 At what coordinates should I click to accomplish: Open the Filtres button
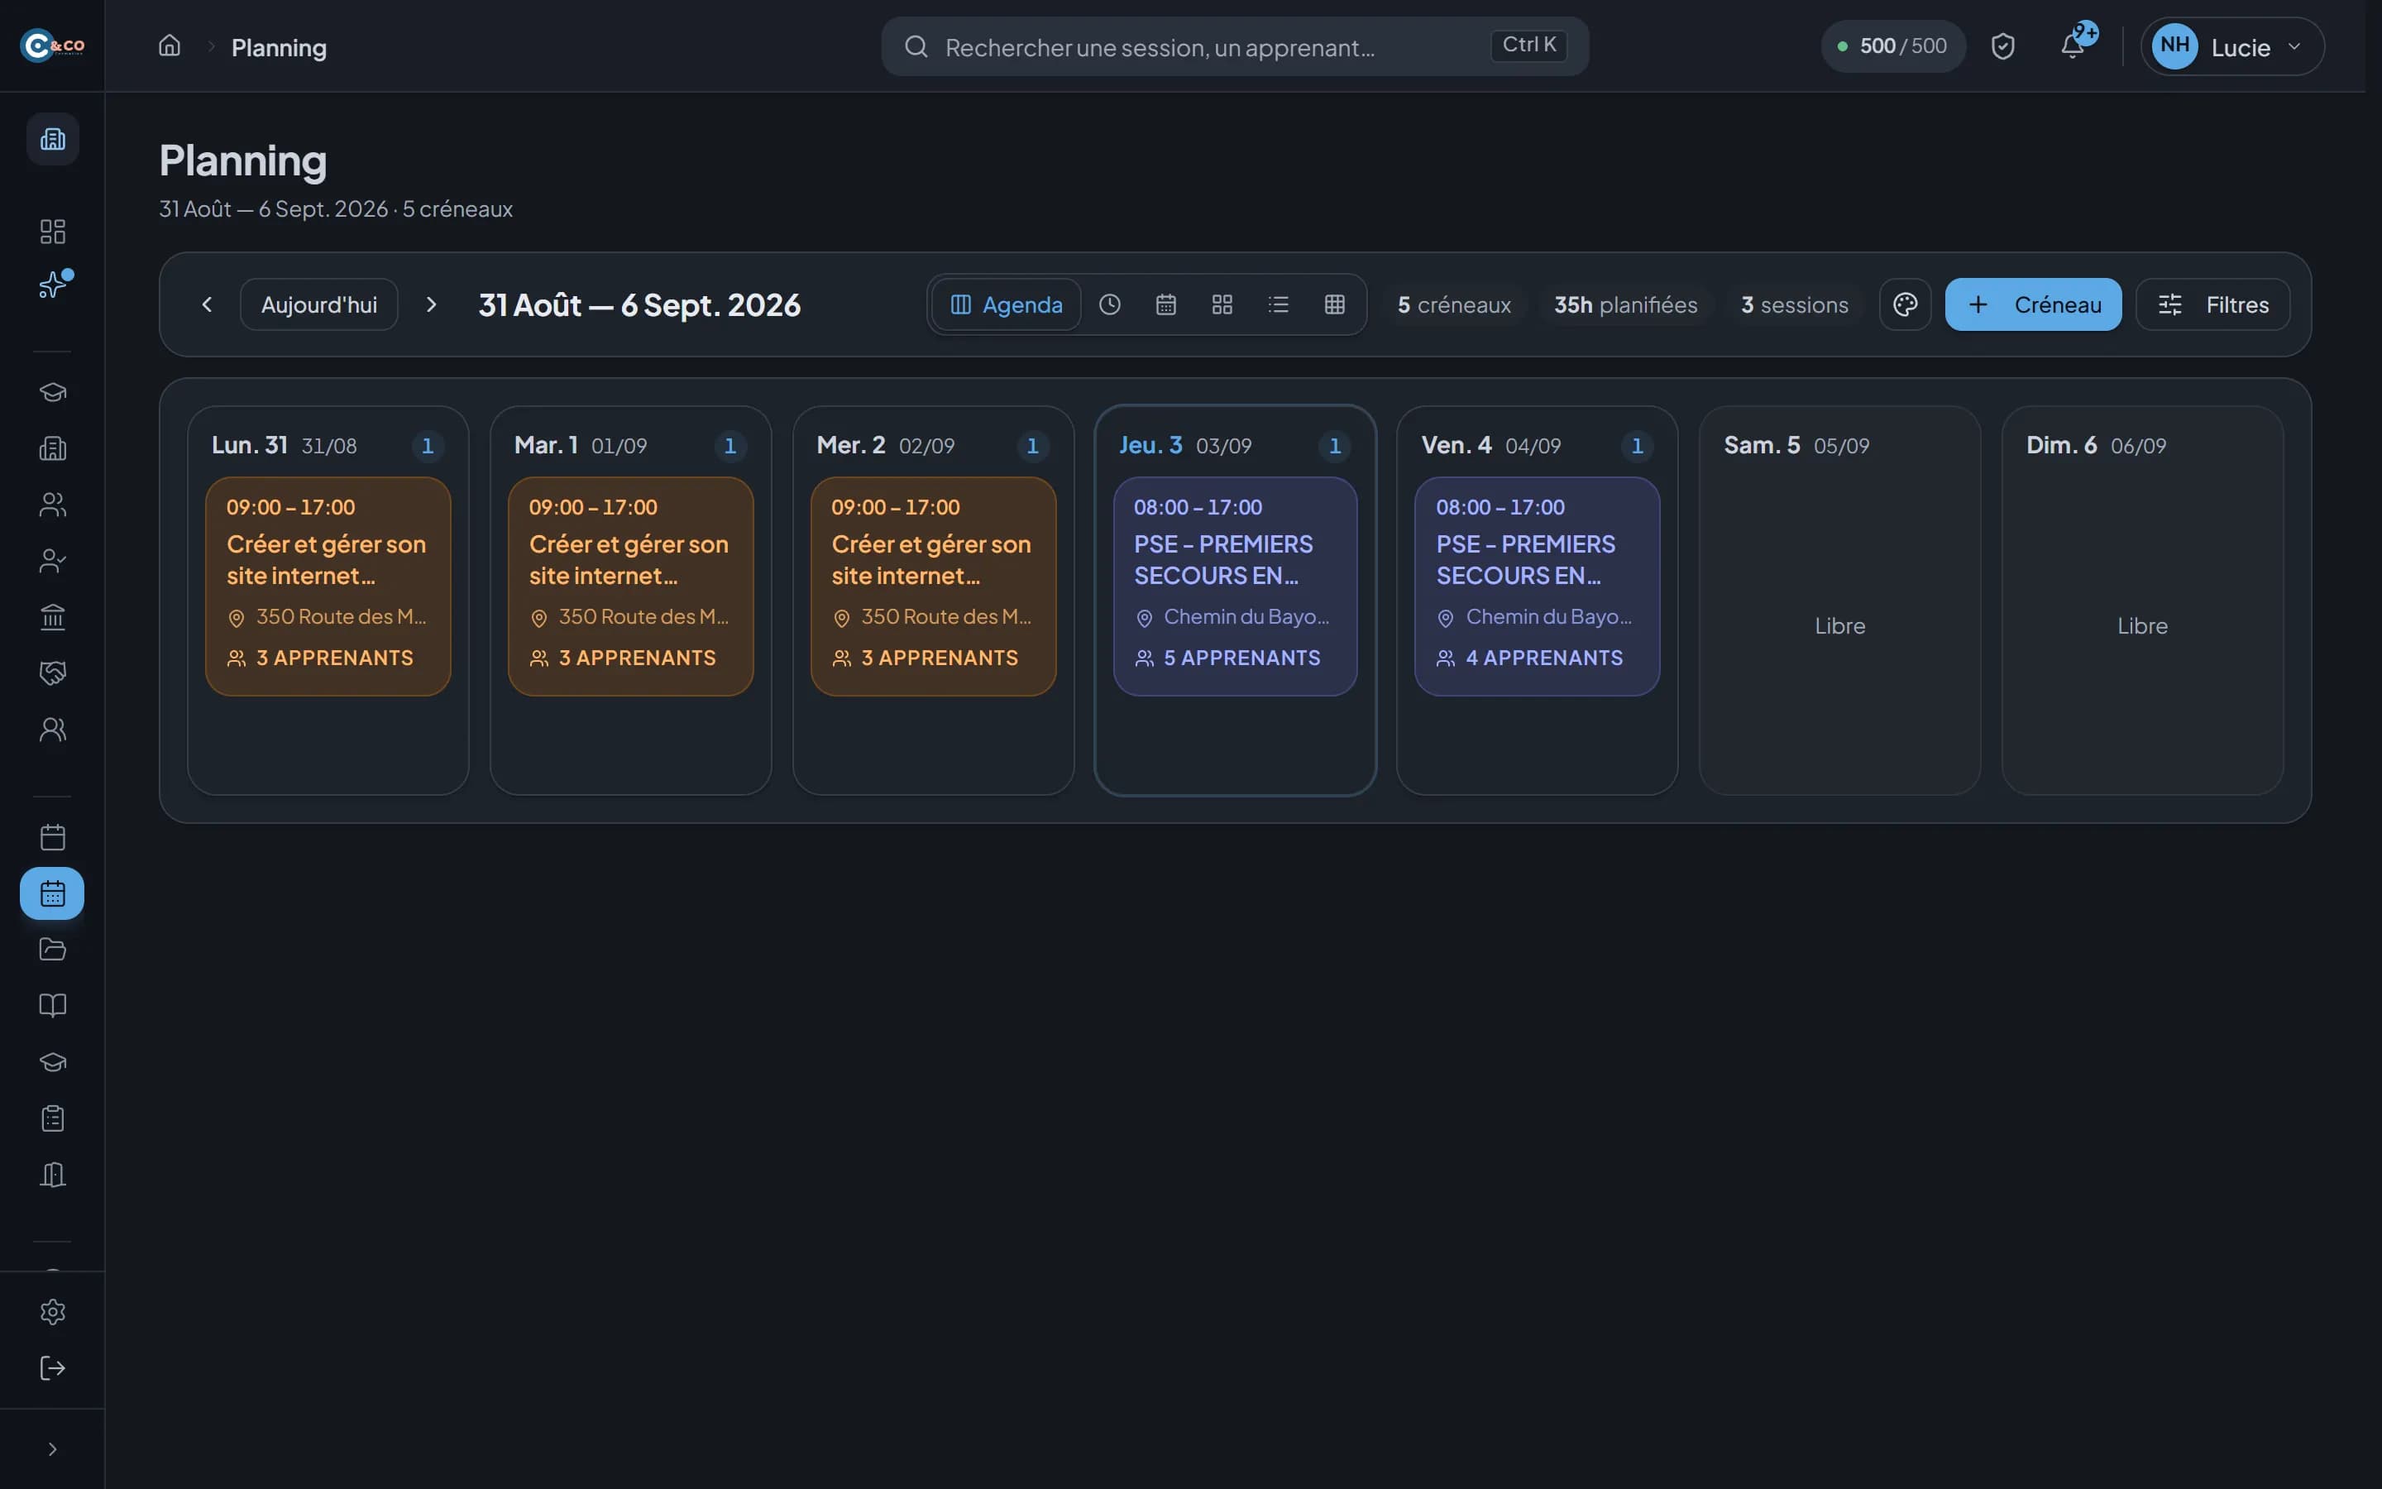click(2212, 304)
